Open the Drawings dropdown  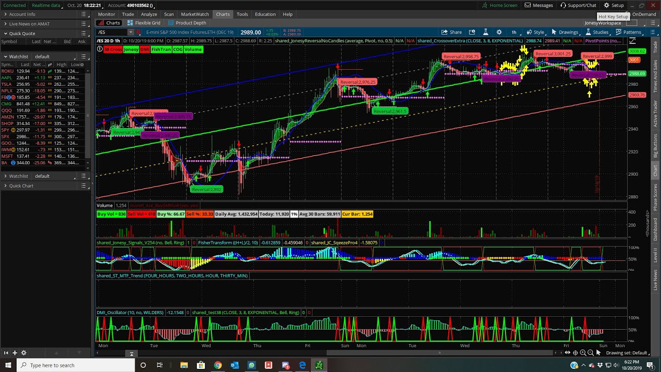tap(565, 32)
